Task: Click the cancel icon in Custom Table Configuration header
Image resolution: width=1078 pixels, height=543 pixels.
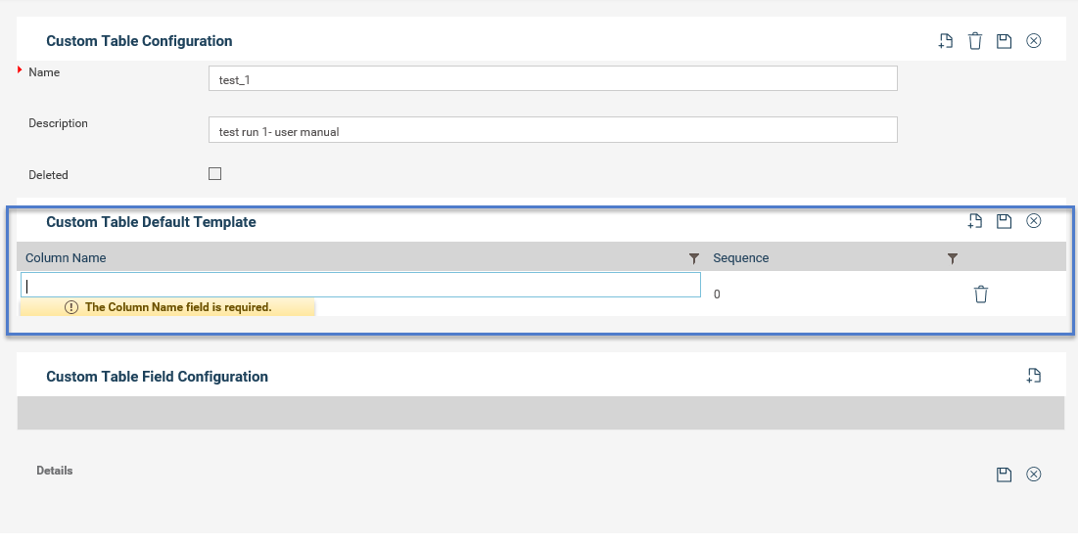Action: pos(1033,41)
